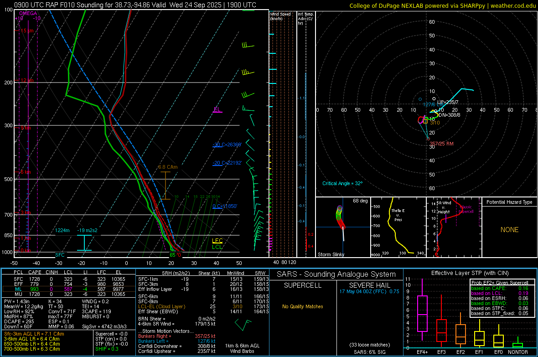Click the CAPE column header

[35, 273]
